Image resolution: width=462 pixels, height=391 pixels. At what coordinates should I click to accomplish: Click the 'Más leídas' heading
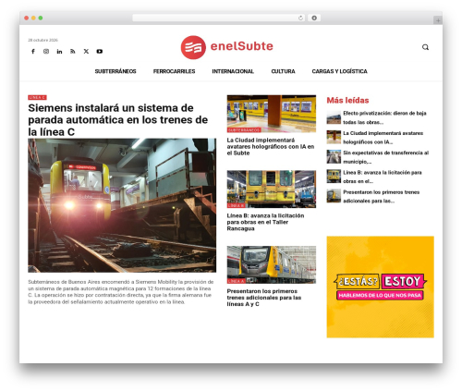[x=347, y=101]
